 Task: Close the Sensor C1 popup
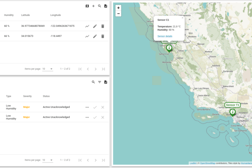coord(182,18)
